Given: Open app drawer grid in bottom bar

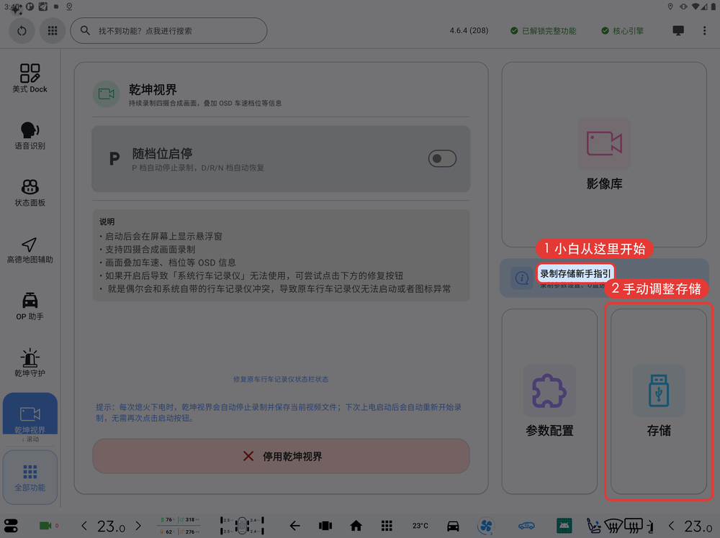Looking at the screenshot, I should click(387, 526).
